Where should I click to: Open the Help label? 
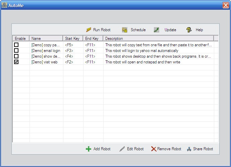pos(199,30)
